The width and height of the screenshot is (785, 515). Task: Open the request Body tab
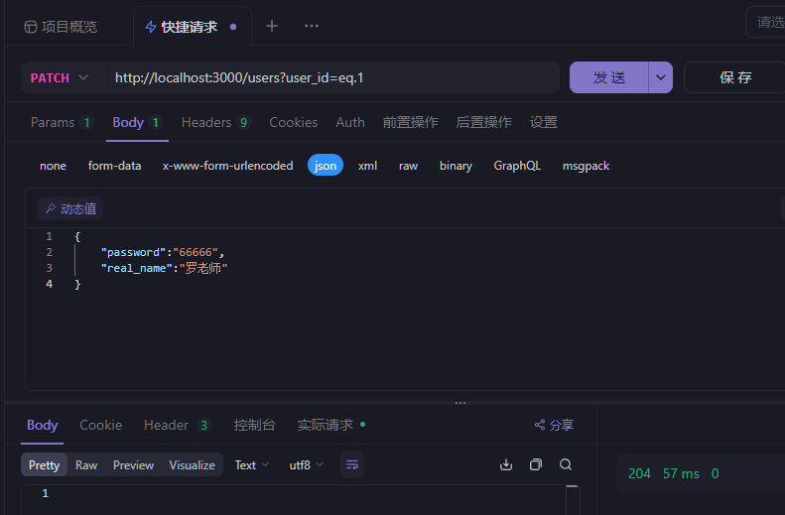[137, 123]
